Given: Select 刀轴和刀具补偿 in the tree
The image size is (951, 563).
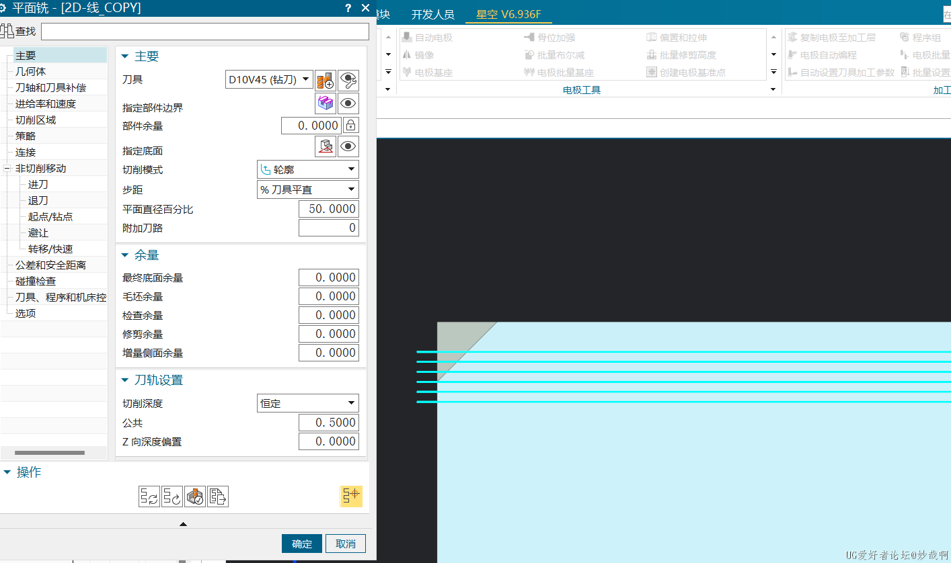Looking at the screenshot, I should coord(51,87).
